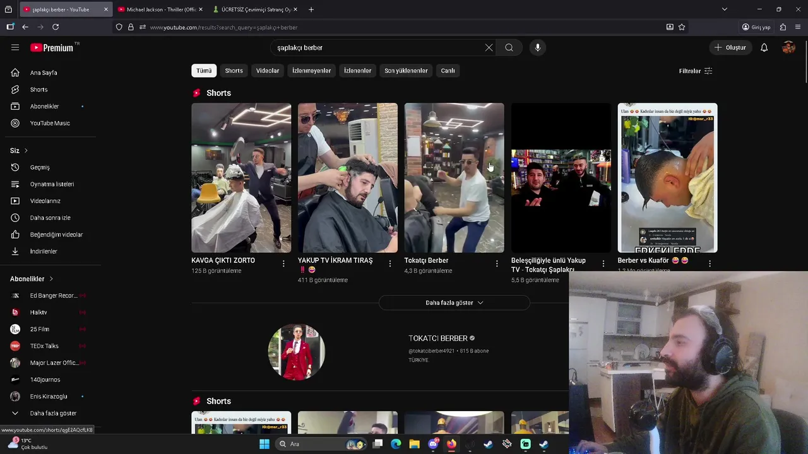This screenshot has width=808, height=454.
Task: Open the Filtreler filter options
Action: [x=696, y=71]
